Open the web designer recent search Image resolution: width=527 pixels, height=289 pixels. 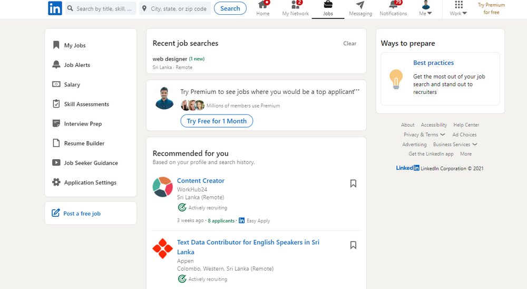click(179, 59)
